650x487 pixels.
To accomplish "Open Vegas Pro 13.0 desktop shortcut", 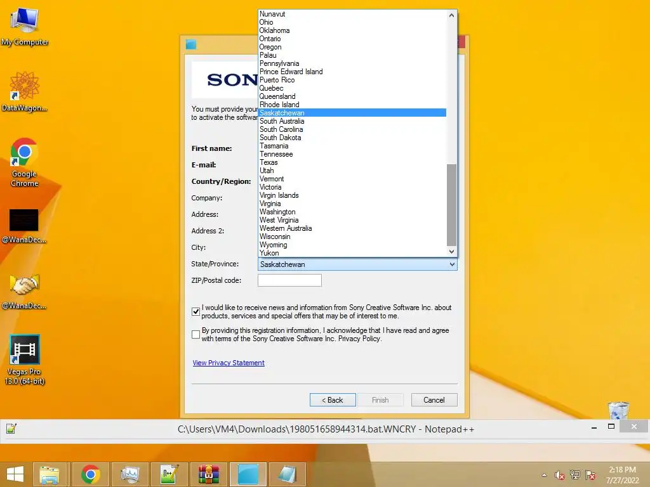I will pos(25,360).
